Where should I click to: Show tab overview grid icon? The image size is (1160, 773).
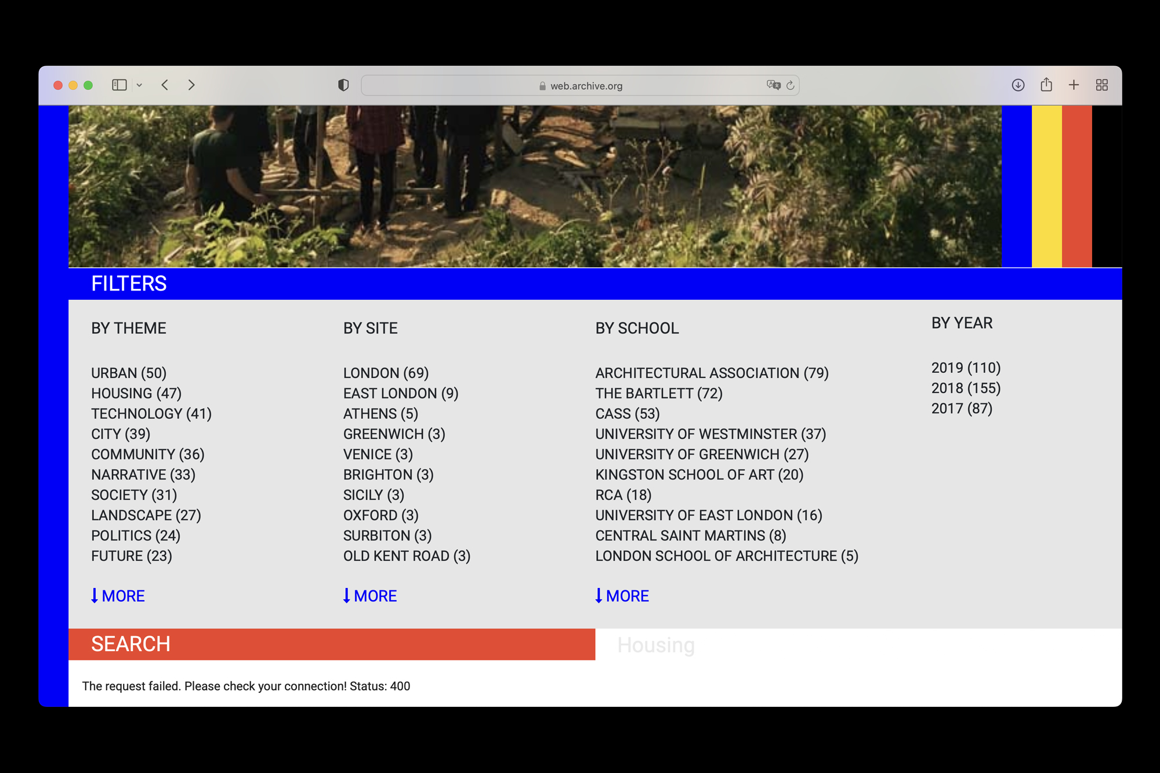(1102, 85)
